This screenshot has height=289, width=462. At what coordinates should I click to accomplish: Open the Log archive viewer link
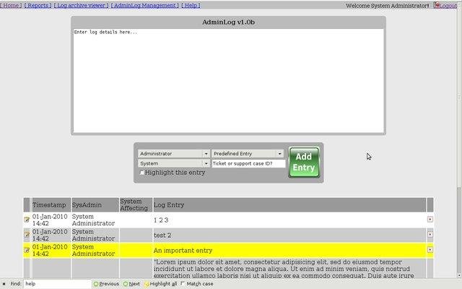click(x=82, y=5)
